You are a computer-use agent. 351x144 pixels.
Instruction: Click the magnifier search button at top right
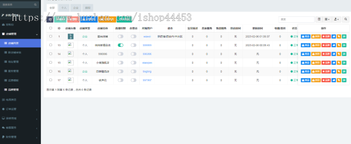pyautogui.click(x=346, y=20)
